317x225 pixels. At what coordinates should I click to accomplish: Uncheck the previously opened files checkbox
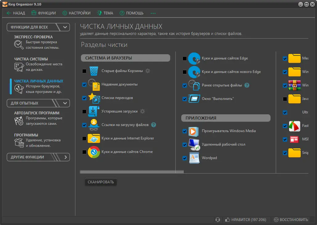(185, 86)
